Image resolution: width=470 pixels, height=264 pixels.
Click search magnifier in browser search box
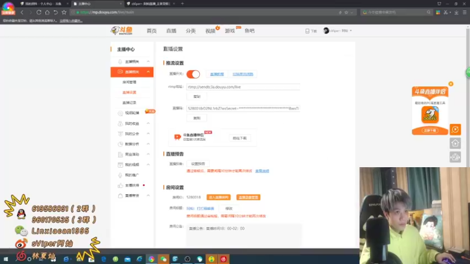[429, 12]
